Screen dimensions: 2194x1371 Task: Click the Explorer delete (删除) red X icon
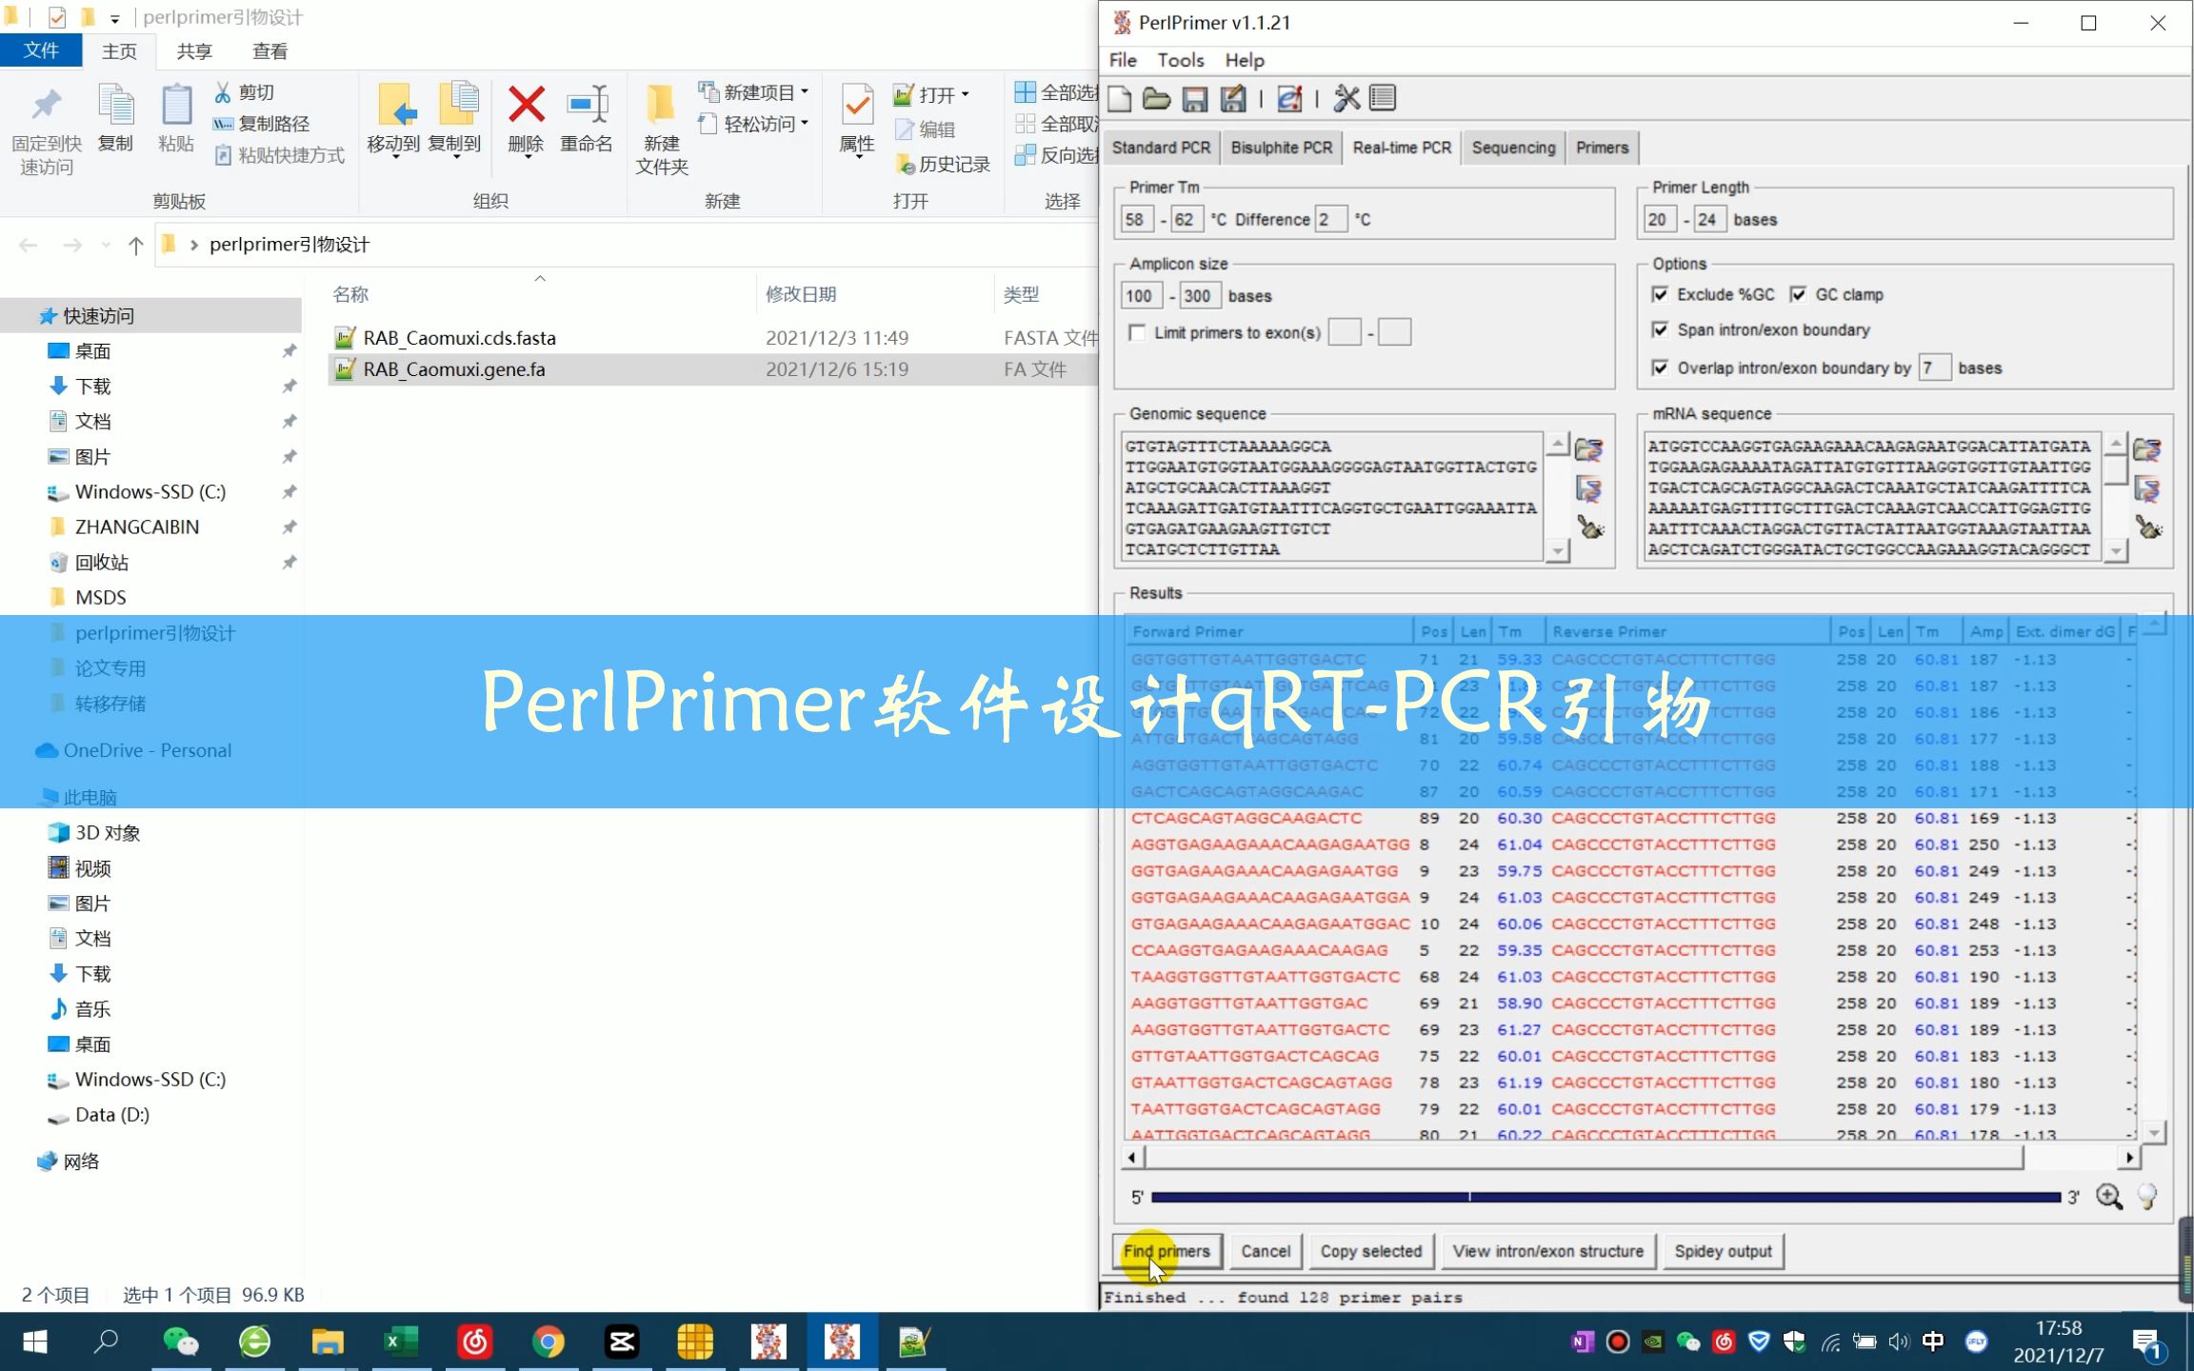[526, 105]
